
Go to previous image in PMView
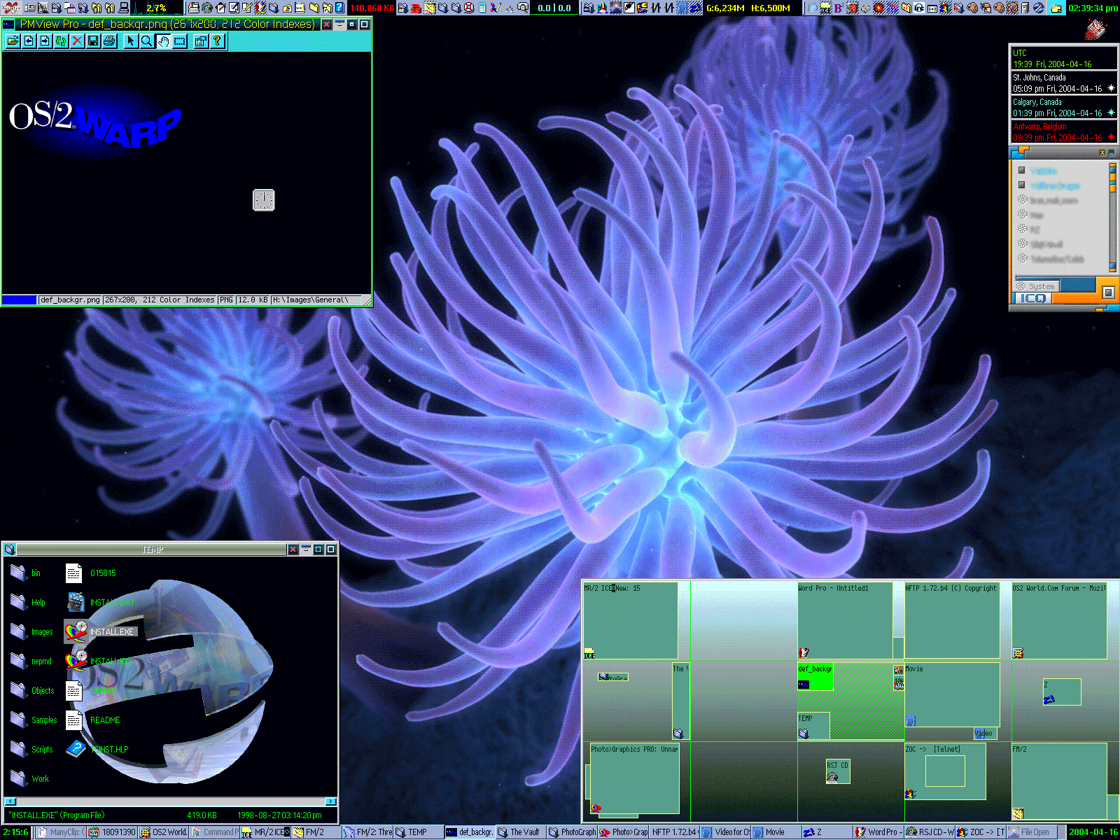pyautogui.click(x=29, y=41)
